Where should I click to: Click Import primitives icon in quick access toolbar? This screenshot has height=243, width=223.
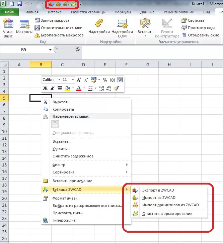pos(66,4)
